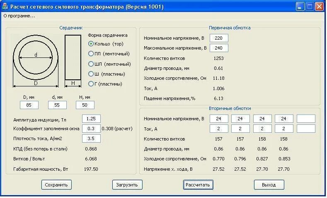Maximize the transformer calculator window
Screen dimensions: 327x198
coord(310,7)
